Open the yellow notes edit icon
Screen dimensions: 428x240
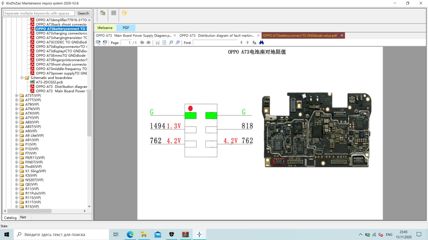coord(124,13)
